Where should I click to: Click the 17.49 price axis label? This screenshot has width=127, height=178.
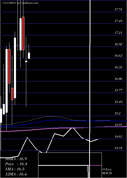coord(118,21)
